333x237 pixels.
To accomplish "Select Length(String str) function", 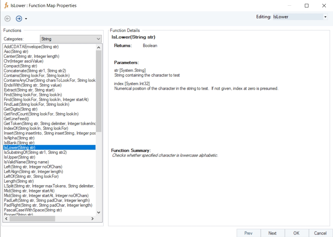I will pos(19,181).
